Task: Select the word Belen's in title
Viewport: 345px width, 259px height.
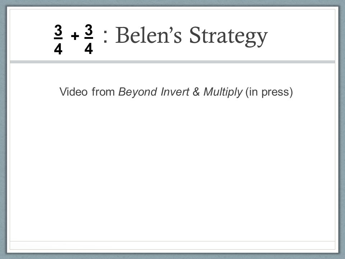Action: pyautogui.click(x=148, y=35)
